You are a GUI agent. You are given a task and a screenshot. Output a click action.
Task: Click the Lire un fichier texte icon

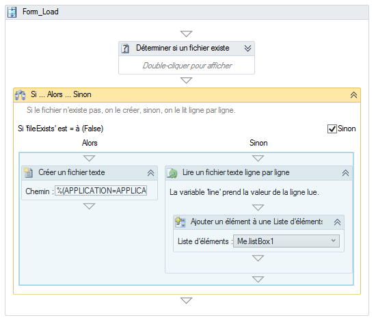(x=172, y=173)
